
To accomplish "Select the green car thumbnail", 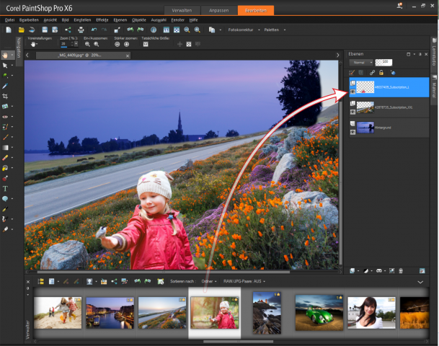I will pos(317,312).
